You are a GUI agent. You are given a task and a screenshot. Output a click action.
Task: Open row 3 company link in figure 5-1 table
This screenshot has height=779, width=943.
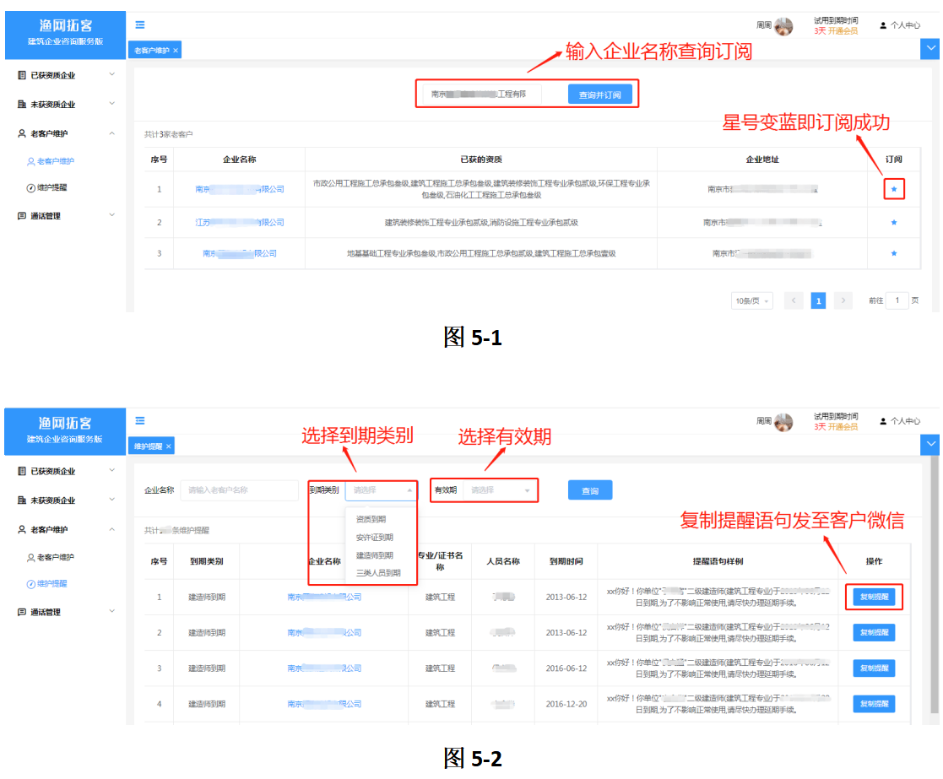(x=240, y=254)
